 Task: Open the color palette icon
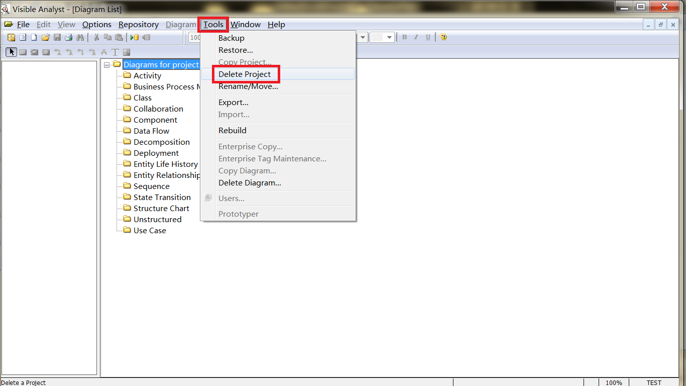pyautogui.click(x=443, y=37)
